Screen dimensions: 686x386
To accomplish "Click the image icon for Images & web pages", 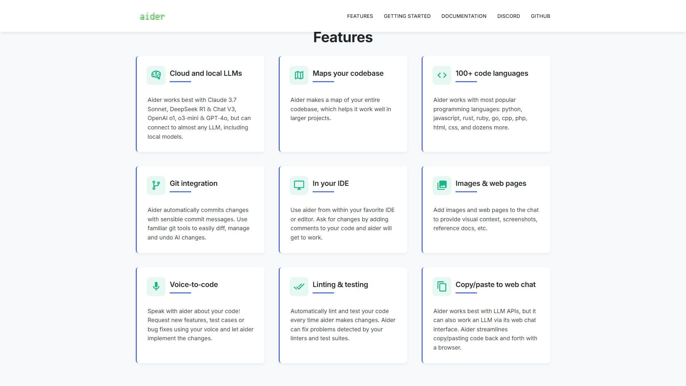I will point(442,185).
